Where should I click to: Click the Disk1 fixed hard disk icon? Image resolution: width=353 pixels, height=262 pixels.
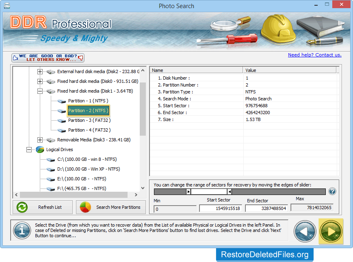point(51,91)
